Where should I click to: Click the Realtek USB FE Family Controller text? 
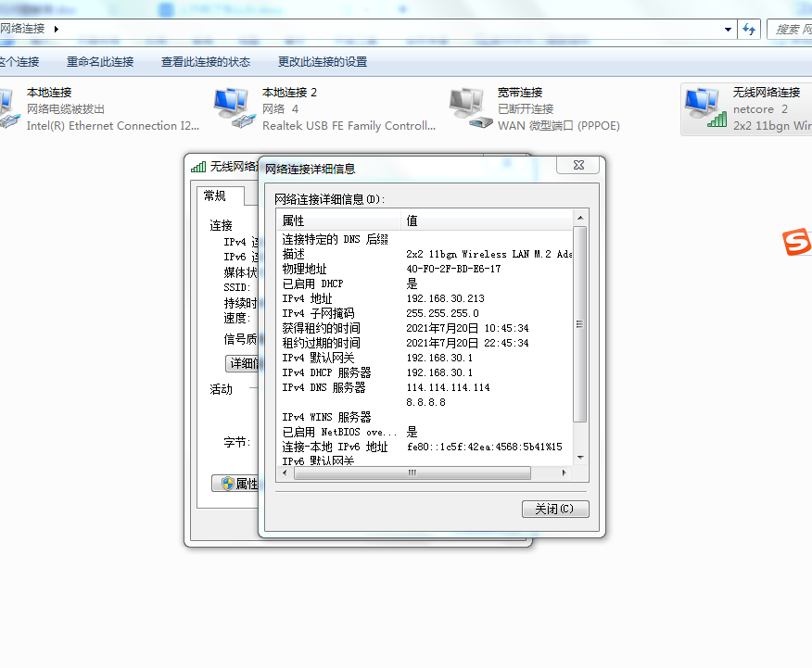349,126
